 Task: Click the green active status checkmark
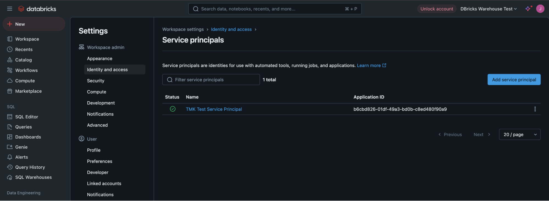[x=172, y=109]
